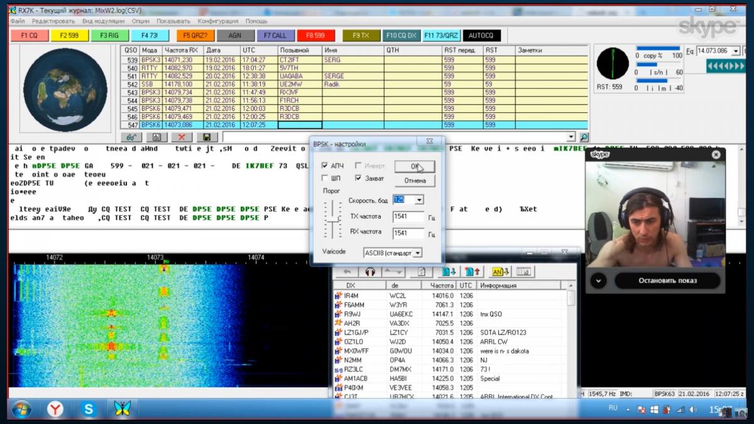Open the Fq 14.073.086 frequency dropdown

click(736, 51)
